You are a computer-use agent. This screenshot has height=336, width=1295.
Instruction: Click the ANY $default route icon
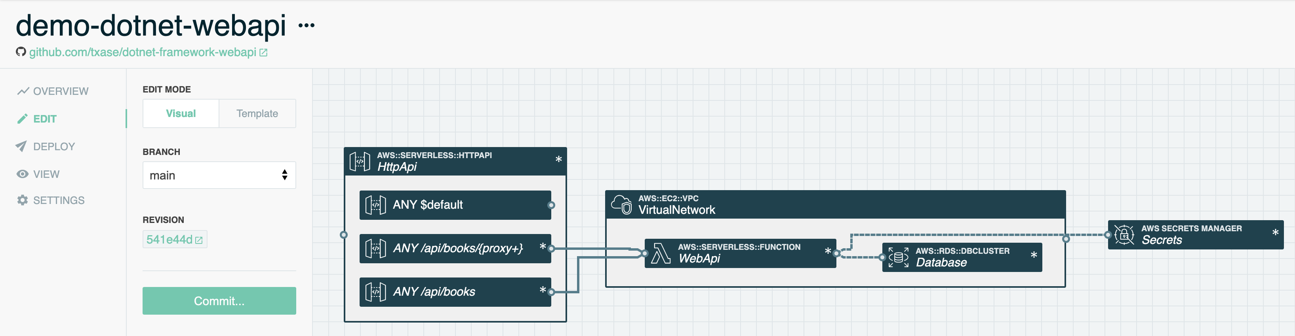375,205
